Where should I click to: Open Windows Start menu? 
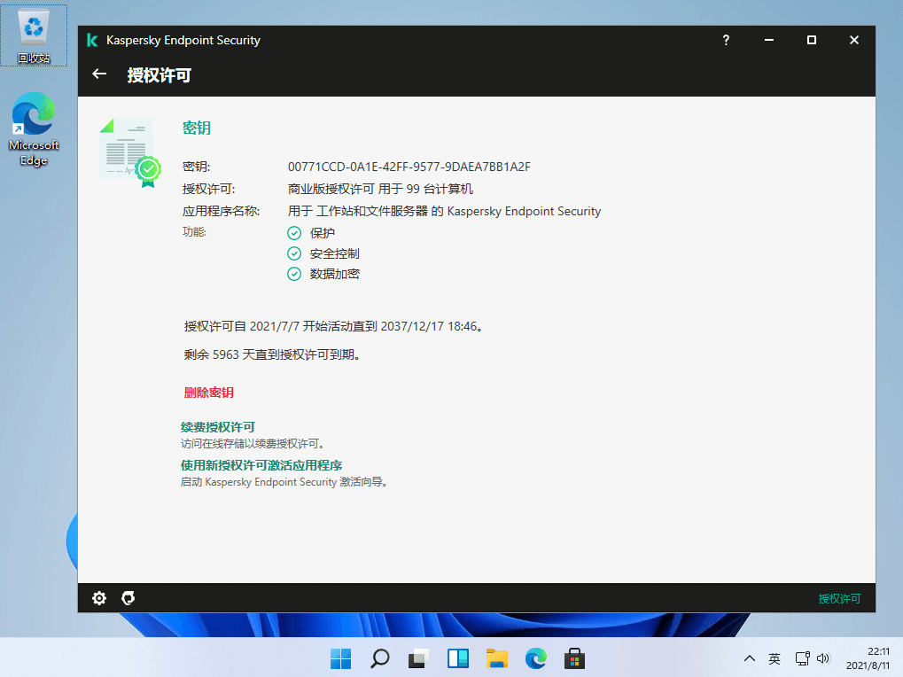340,658
